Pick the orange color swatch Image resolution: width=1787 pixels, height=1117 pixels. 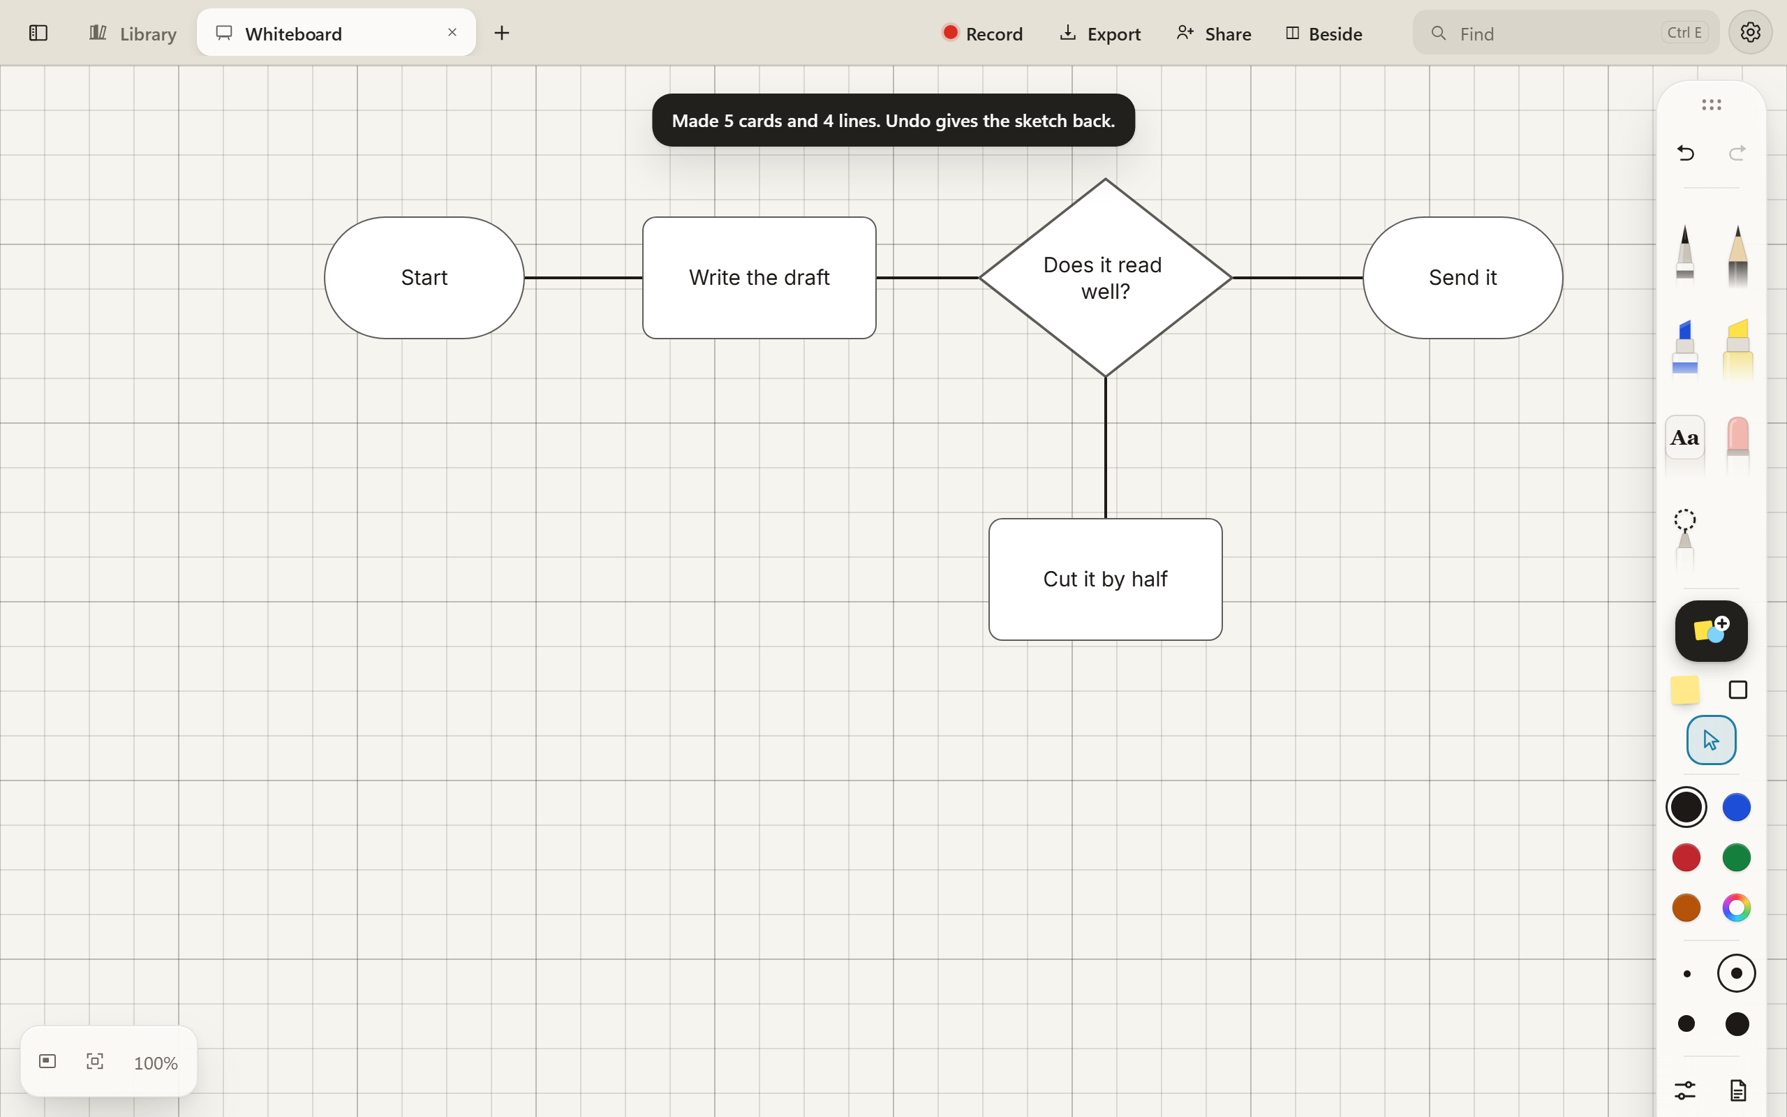1686,908
